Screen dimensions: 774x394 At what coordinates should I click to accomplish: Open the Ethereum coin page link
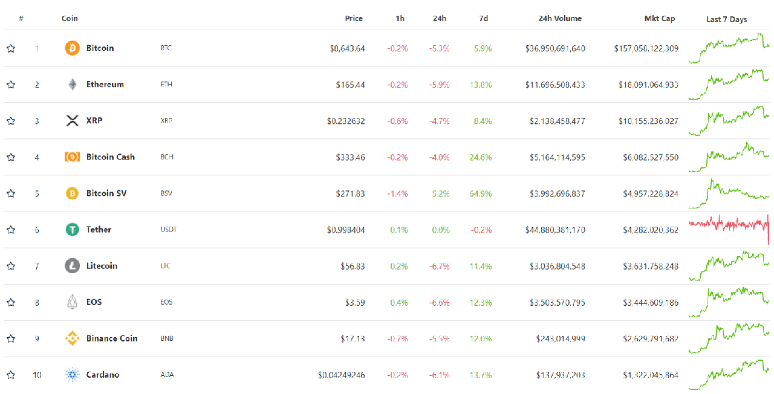pos(105,84)
